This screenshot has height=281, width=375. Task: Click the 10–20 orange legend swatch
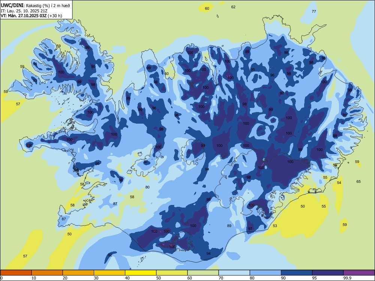(47, 273)
